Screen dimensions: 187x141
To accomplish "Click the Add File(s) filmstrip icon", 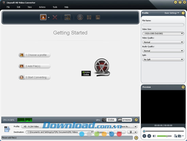I will click(x=43, y=17).
